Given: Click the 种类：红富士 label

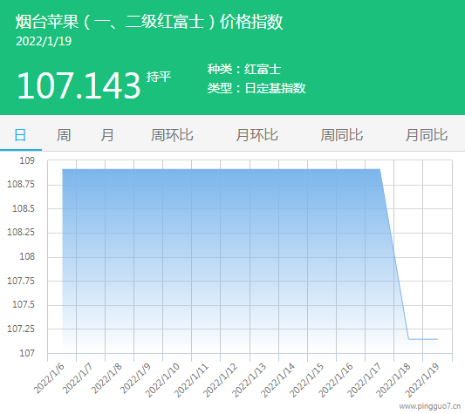Looking at the screenshot, I should click(x=244, y=70).
